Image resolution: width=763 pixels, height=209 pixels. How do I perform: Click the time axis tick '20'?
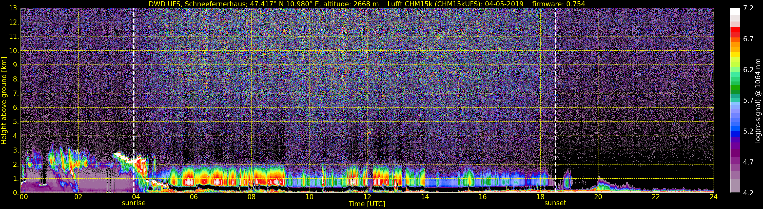click(598, 197)
